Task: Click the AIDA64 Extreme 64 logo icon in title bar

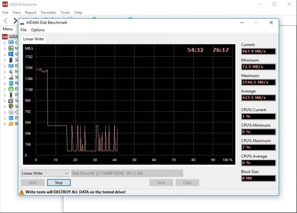Action: [5, 4]
